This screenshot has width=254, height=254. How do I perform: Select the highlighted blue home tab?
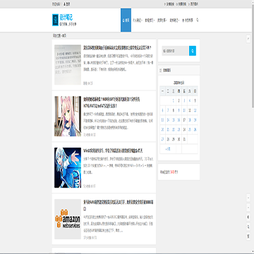click(126, 20)
